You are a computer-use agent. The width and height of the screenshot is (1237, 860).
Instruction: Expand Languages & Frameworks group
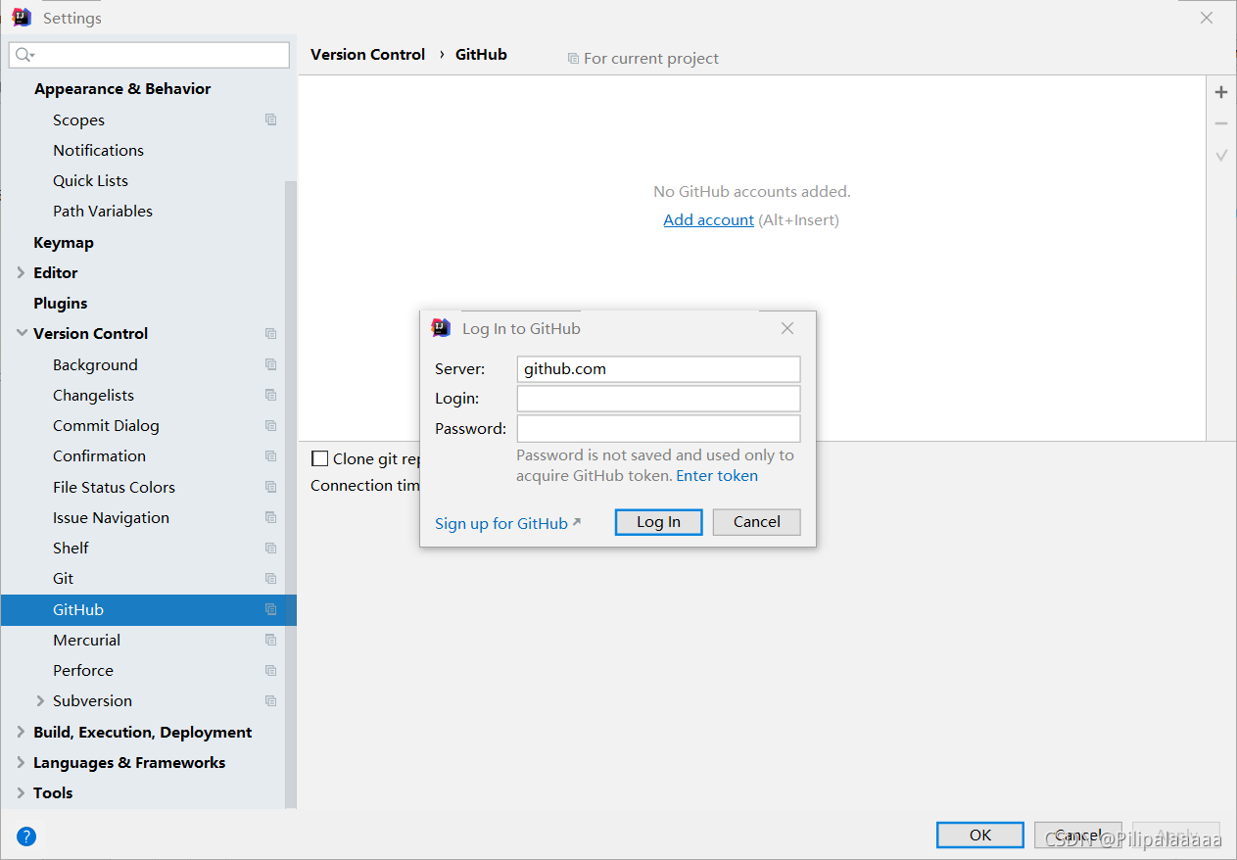22,762
